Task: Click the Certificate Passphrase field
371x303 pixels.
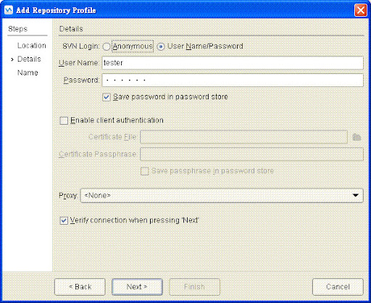Action: coord(251,154)
